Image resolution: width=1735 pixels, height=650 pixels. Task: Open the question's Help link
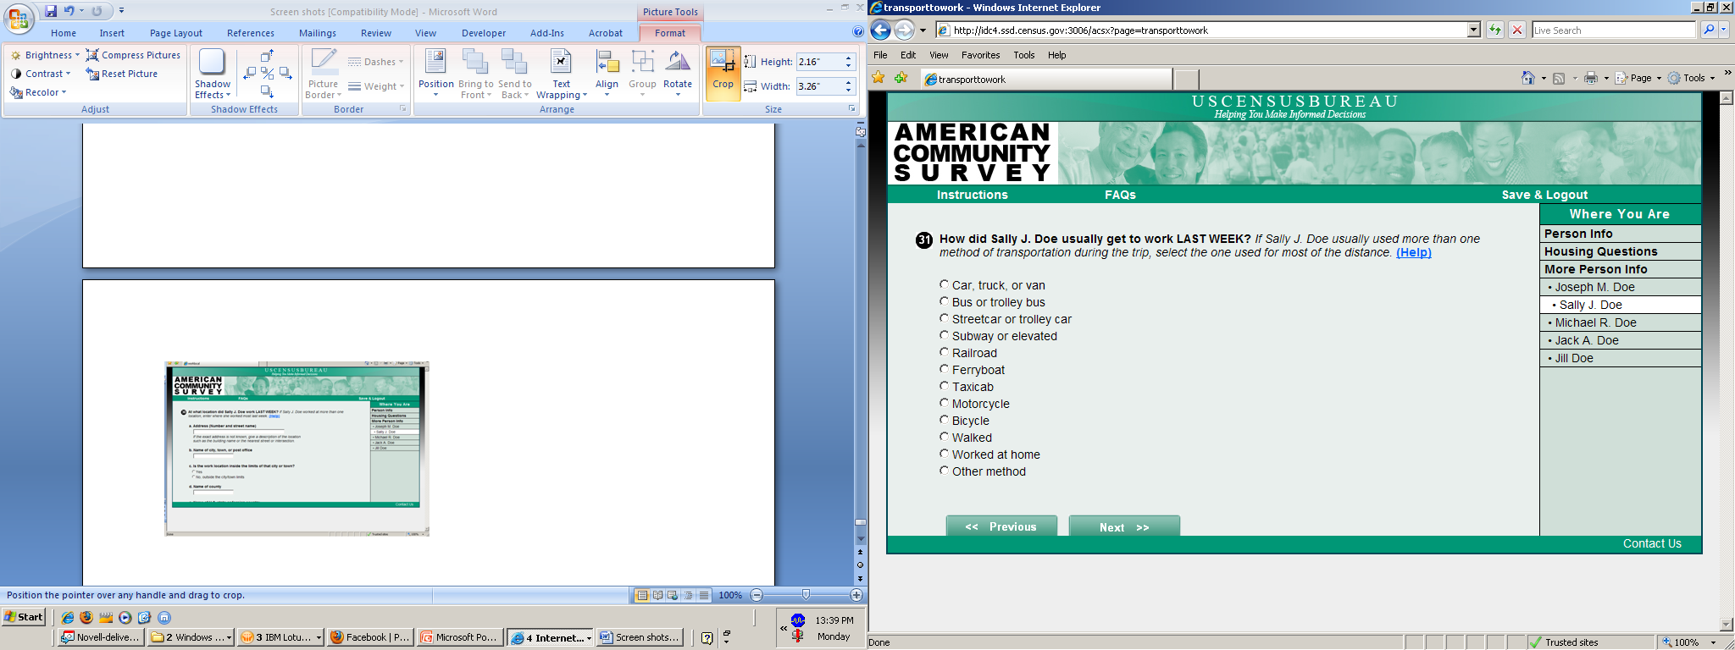1413,252
